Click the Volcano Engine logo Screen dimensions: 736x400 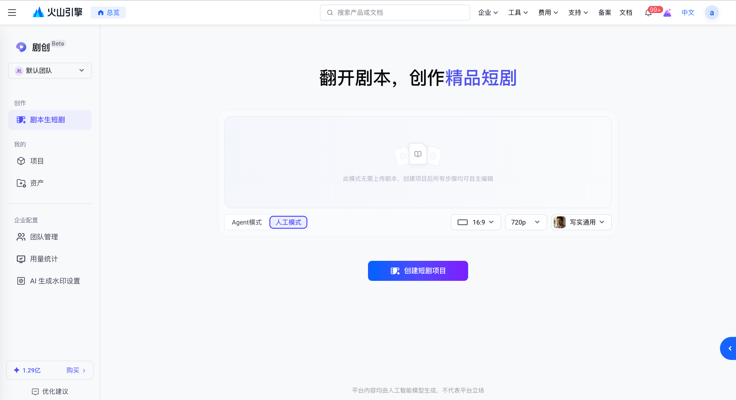[x=57, y=12]
